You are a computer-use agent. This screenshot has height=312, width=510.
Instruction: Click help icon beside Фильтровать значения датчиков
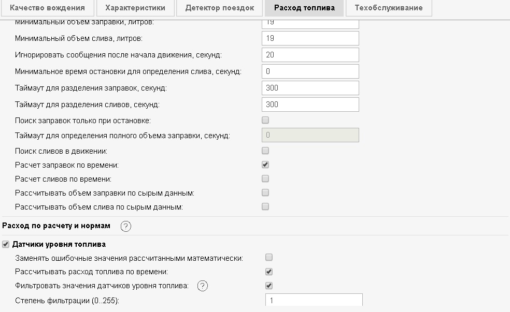[203, 286]
